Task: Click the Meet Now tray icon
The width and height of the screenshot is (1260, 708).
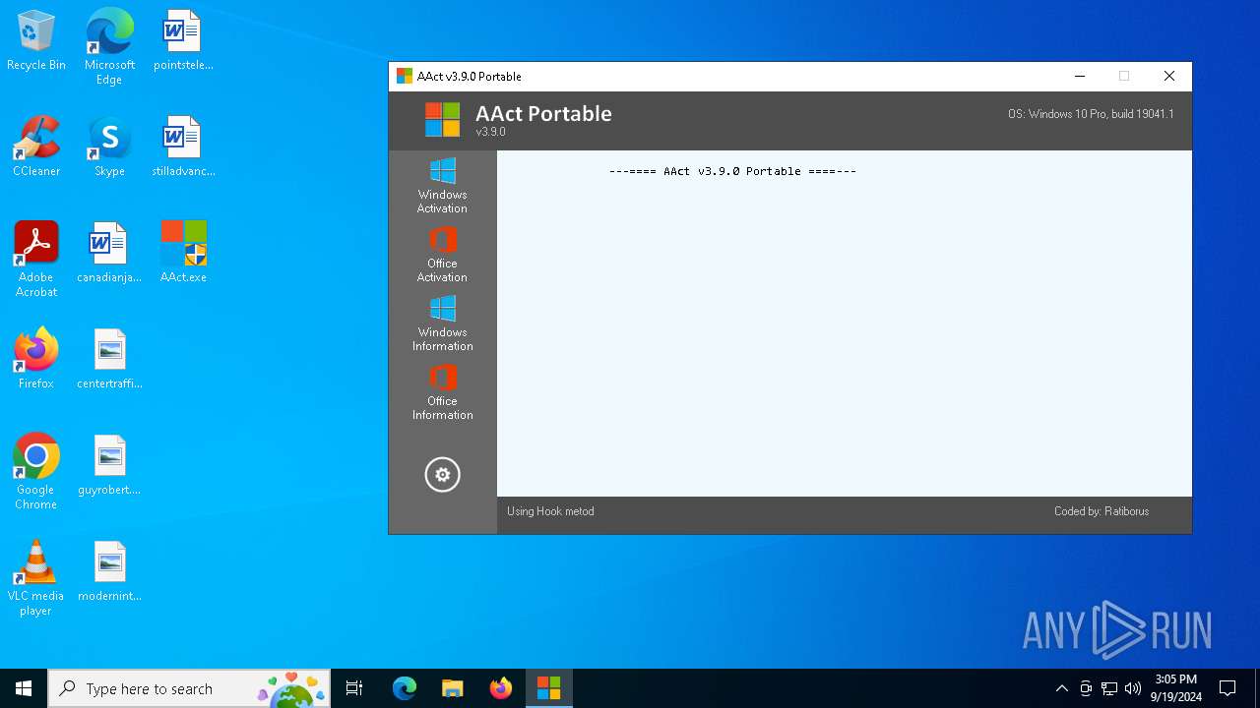Action: 1086,688
